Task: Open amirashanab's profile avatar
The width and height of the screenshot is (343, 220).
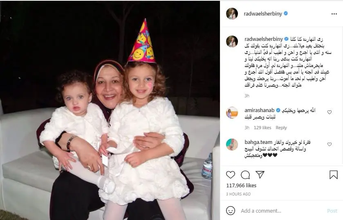Action: pyautogui.click(x=232, y=112)
